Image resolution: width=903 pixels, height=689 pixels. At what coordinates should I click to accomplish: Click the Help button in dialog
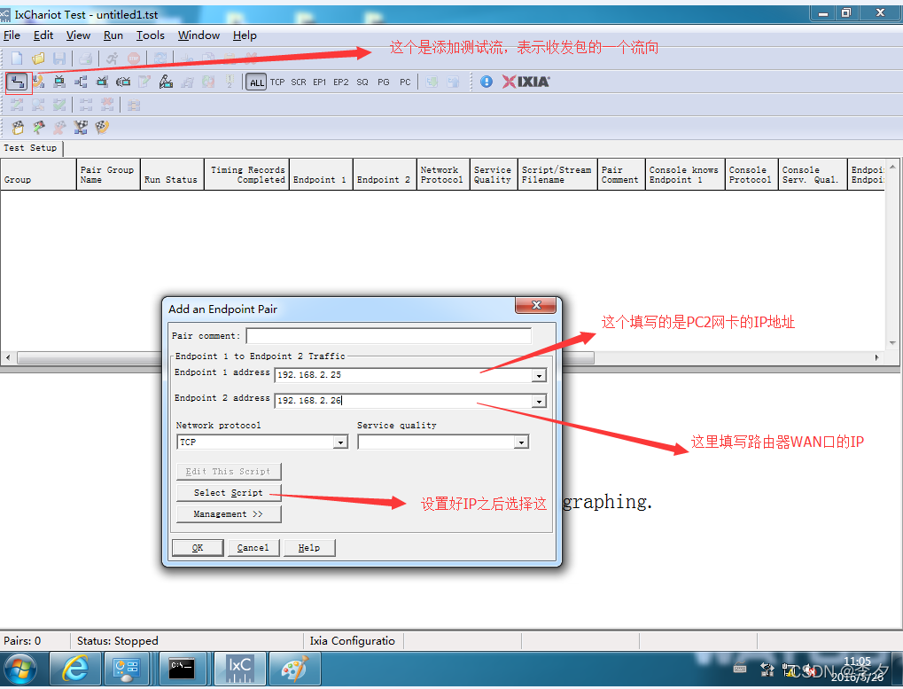click(x=309, y=548)
